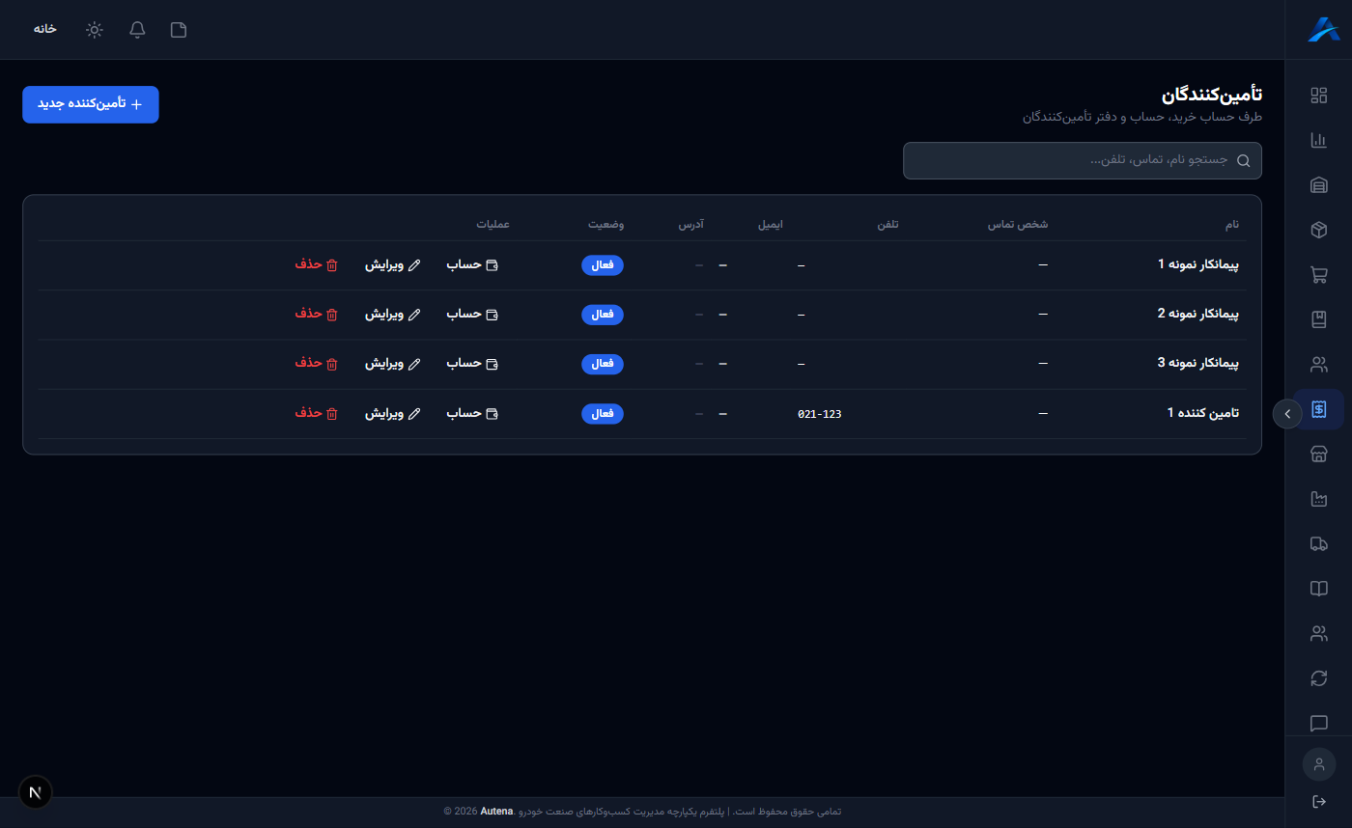Open the Next.js dev tools N badge
The image size is (1352, 828).
pos(36,792)
